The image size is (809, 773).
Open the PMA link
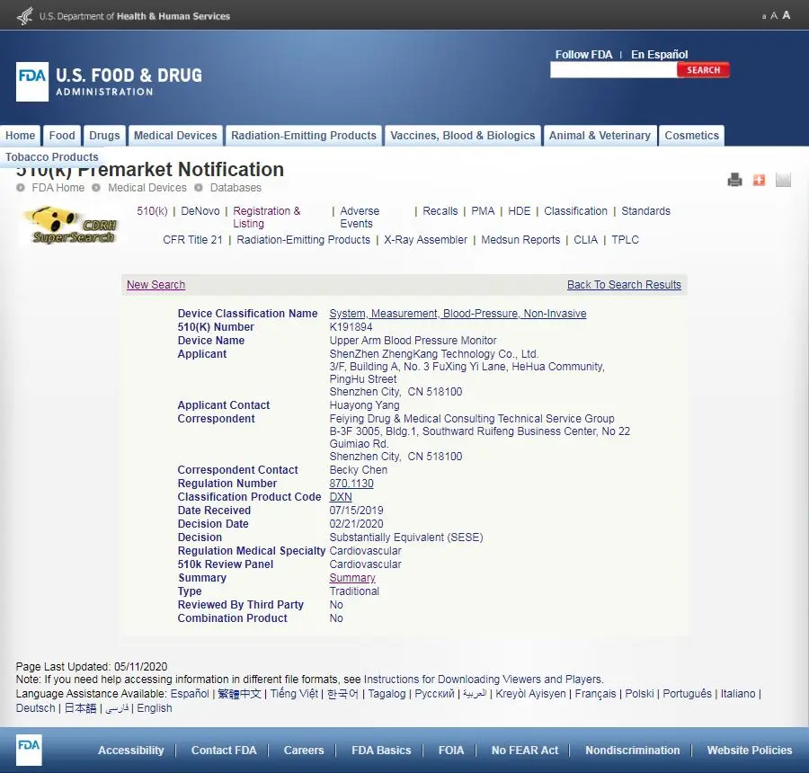[483, 211]
